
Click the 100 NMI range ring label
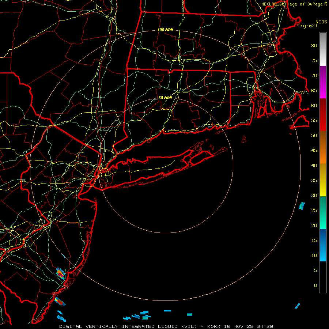[165, 30]
